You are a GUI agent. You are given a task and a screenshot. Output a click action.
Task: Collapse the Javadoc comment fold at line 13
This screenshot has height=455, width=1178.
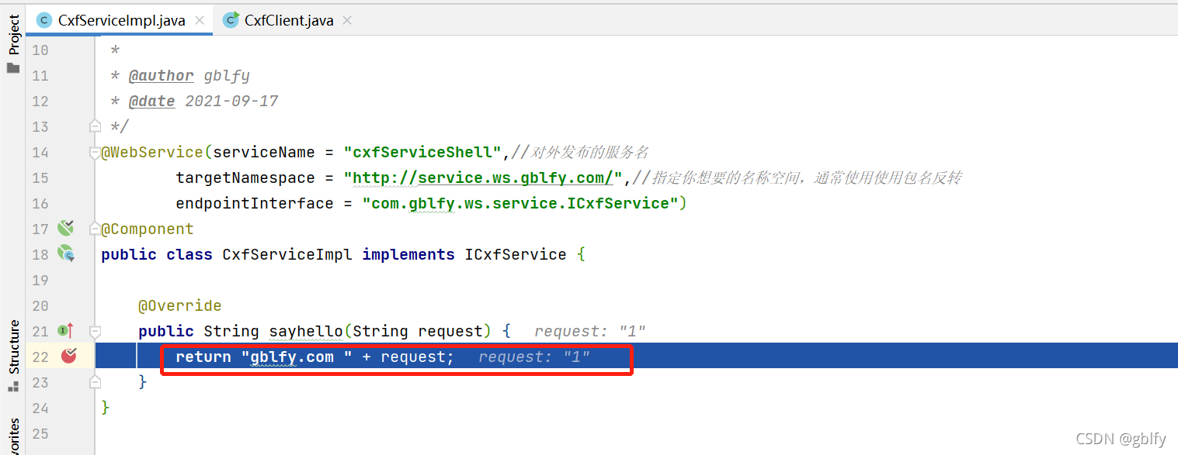pyautogui.click(x=96, y=126)
